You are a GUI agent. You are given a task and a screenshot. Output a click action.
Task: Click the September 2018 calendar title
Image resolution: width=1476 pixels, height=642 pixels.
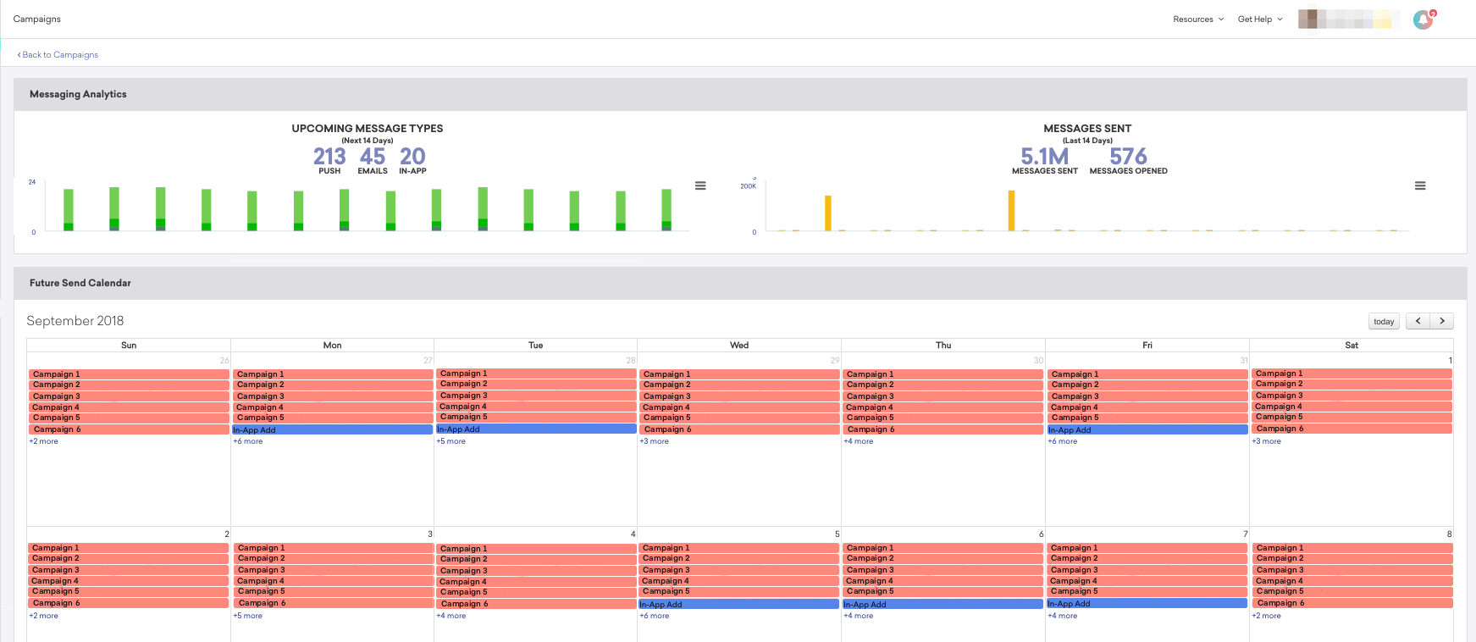pyautogui.click(x=75, y=321)
